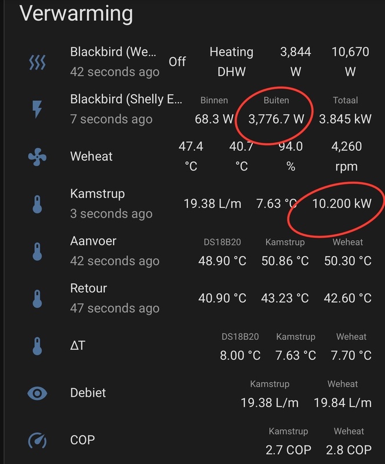Click the thermometer icon beside Kamstrup

pos(37,204)
